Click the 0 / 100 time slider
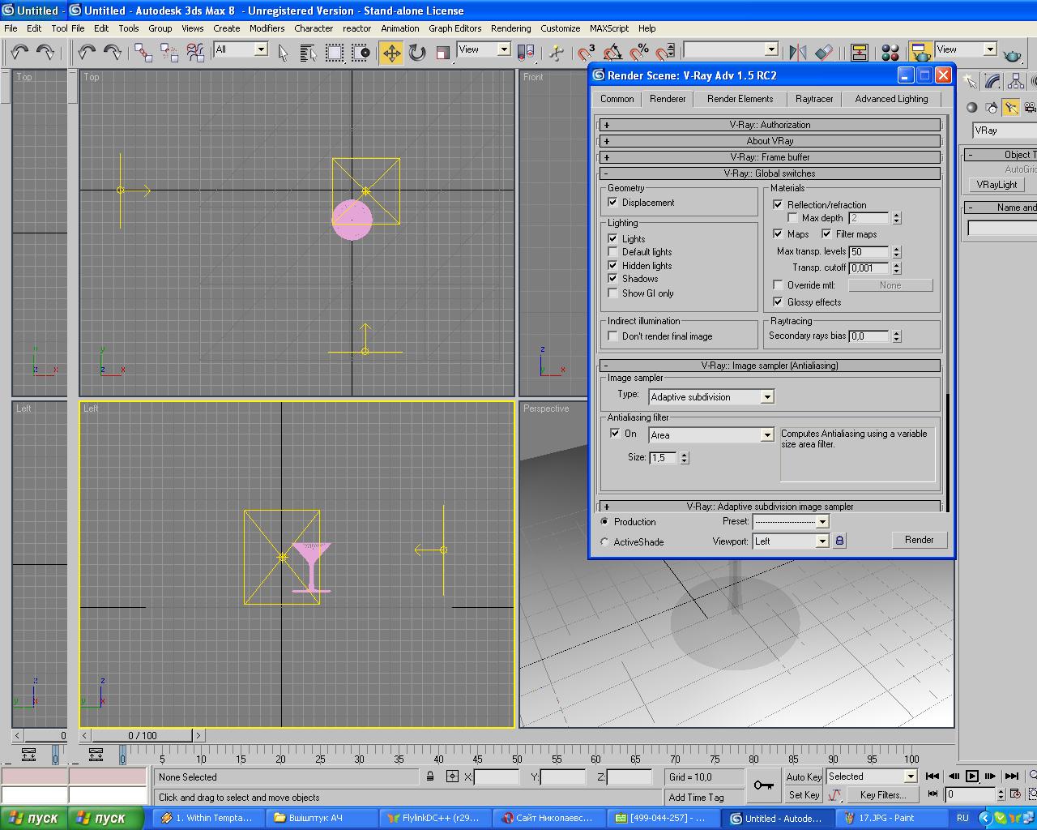This screenshot has height=830, width=1037. click(143, 735)
